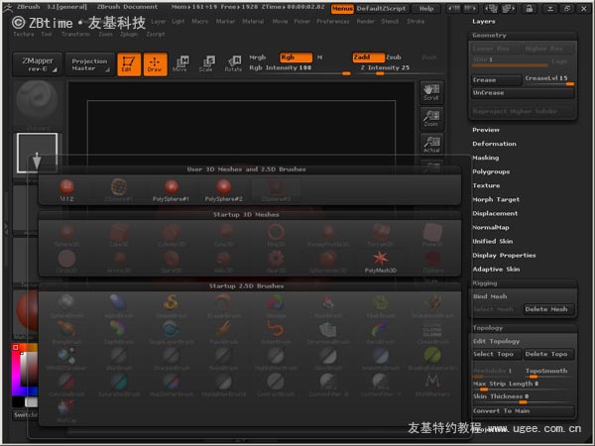Image resolution: width=595 pixels, height=446 pixels.
Task: Choose the ClonerBrush tool
Action: [432, 332]
